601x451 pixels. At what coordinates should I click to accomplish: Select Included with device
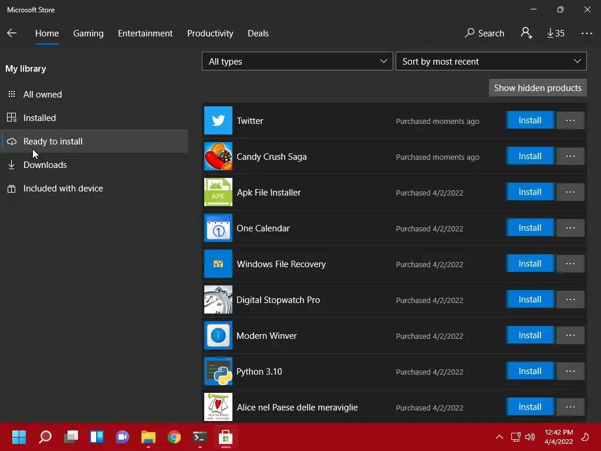click(x=94, y=189)
